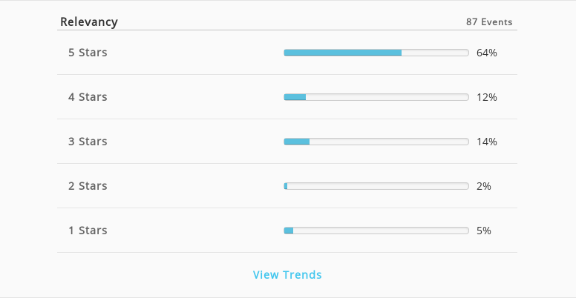Click the 5% percentage value
The image size is (576, 298).
click(x=484, y=231)
